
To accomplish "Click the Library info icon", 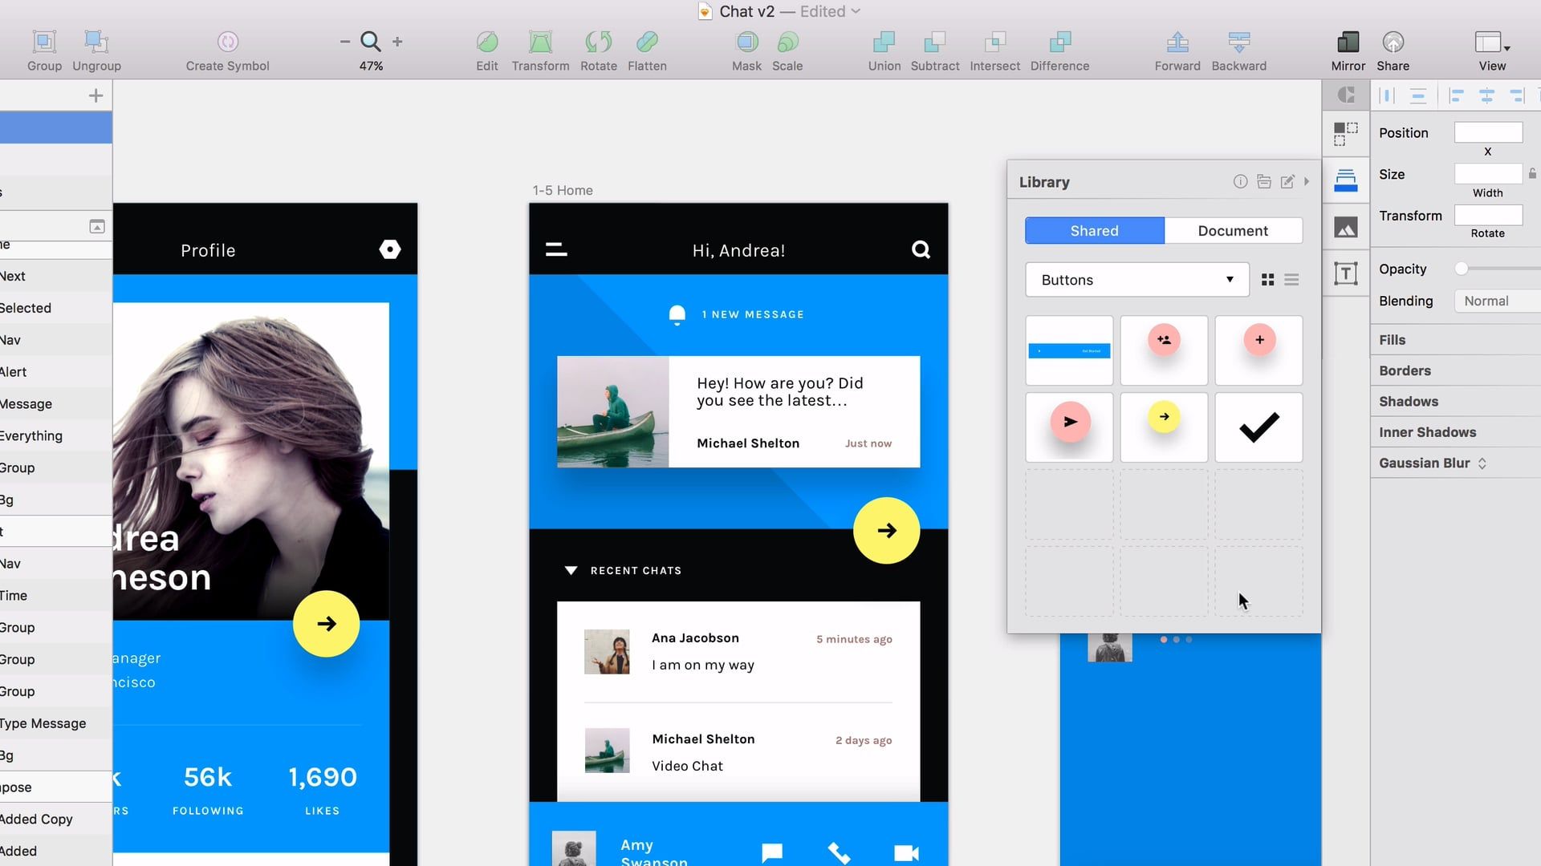I will pos(1240,182).
